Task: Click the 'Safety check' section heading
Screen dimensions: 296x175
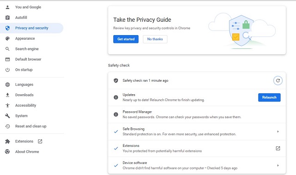Action: (x=119, y=66)
